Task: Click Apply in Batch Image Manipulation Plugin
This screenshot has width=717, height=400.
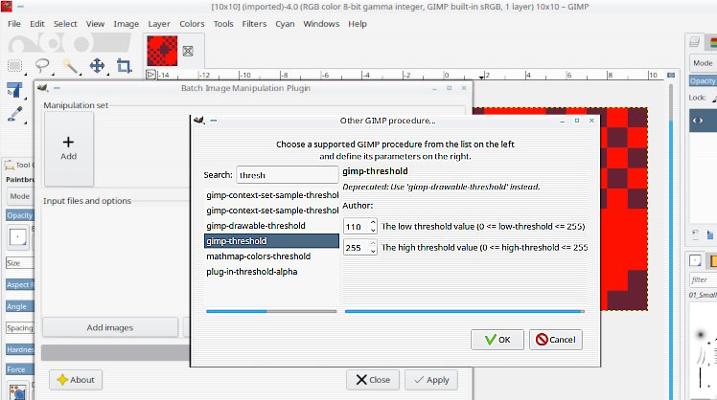Action: pos(431,380)
